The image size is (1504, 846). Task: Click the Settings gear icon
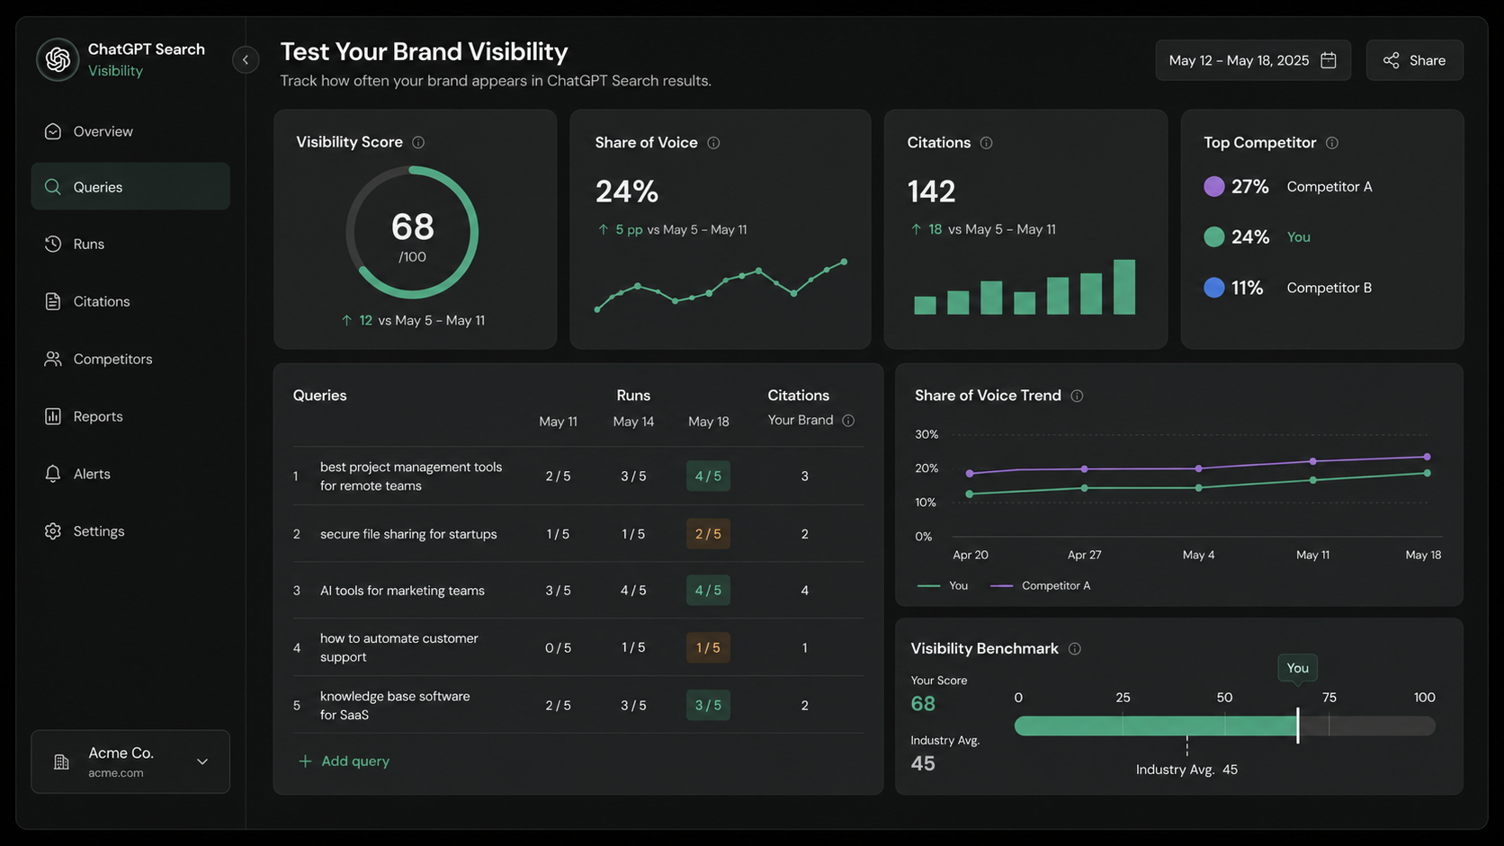click(53, 531)
